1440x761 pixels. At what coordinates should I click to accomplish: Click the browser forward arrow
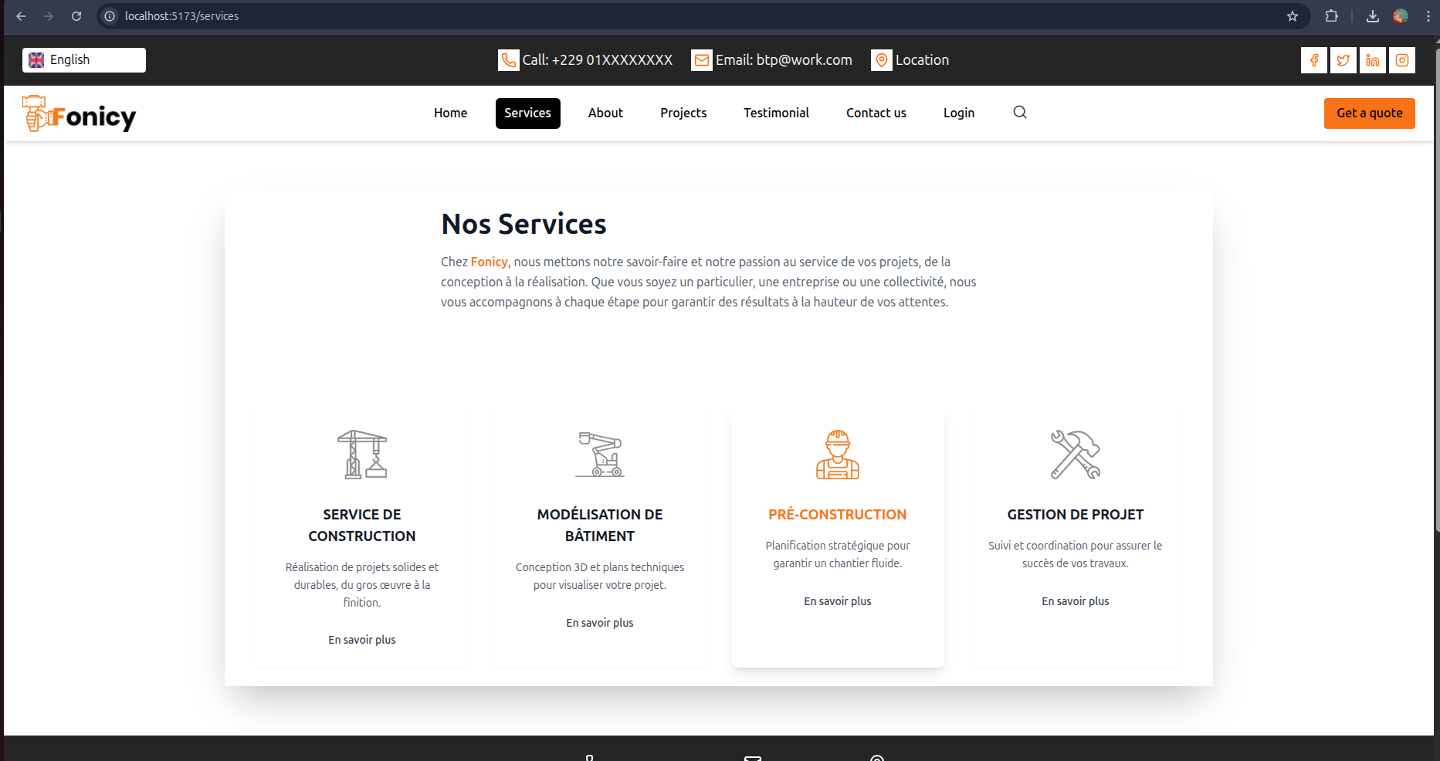(49, 16)
